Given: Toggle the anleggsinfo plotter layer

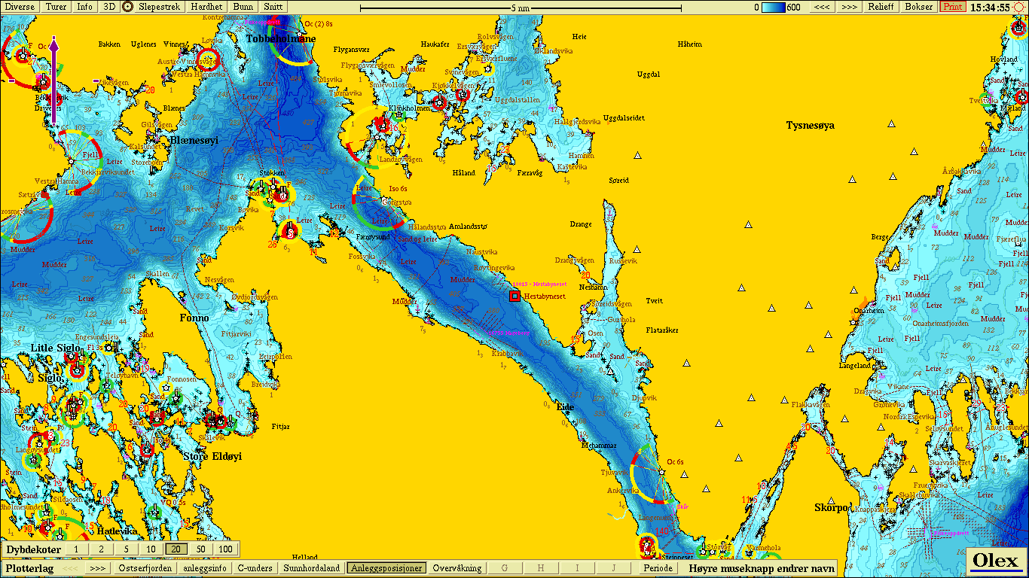Looking at the screenshot, I should 205,568.
